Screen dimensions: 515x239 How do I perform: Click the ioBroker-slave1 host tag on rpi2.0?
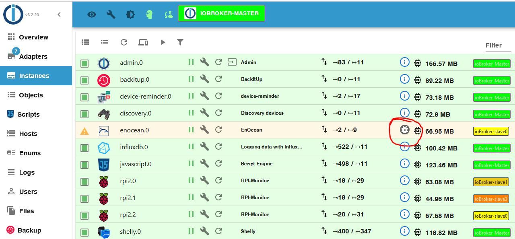pos(491,182)
